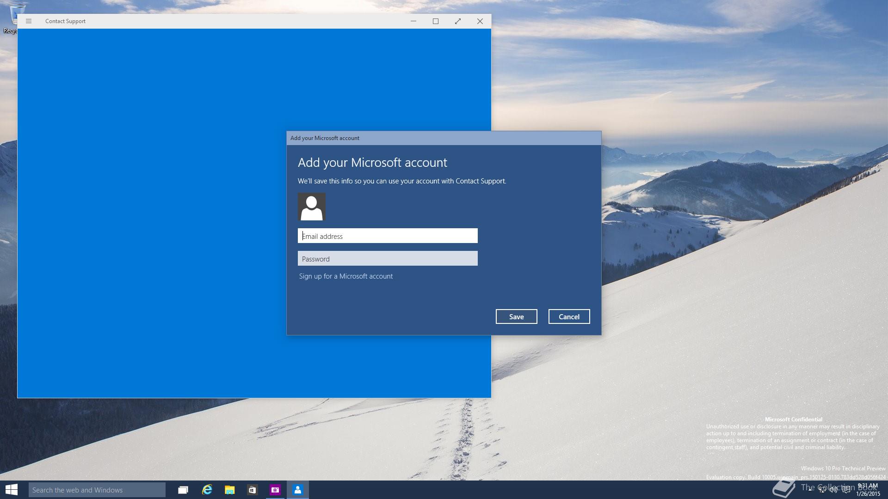Click the Add your Microsoft account title bar
Screen dimensions: 888x499
444,138
